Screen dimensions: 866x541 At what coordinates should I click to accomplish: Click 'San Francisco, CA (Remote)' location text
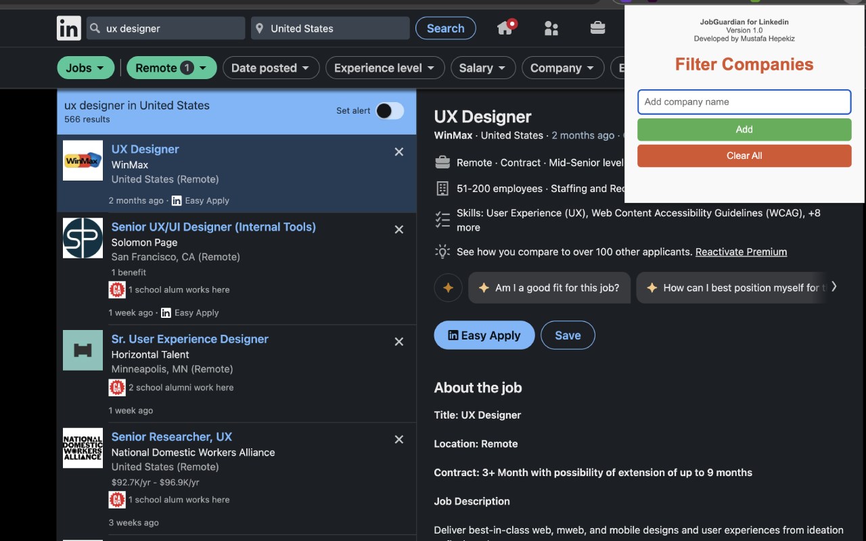[x=176, y=257]
